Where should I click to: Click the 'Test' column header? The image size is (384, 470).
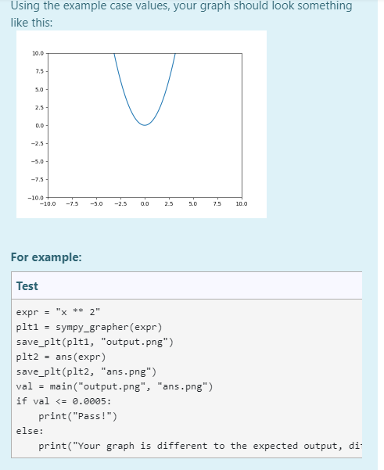click(27, 286)
